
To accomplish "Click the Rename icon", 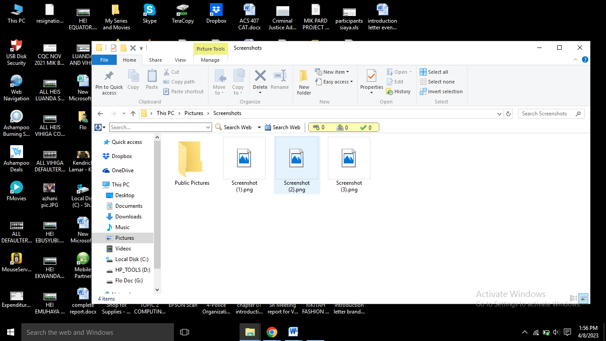I will point(280,75).
